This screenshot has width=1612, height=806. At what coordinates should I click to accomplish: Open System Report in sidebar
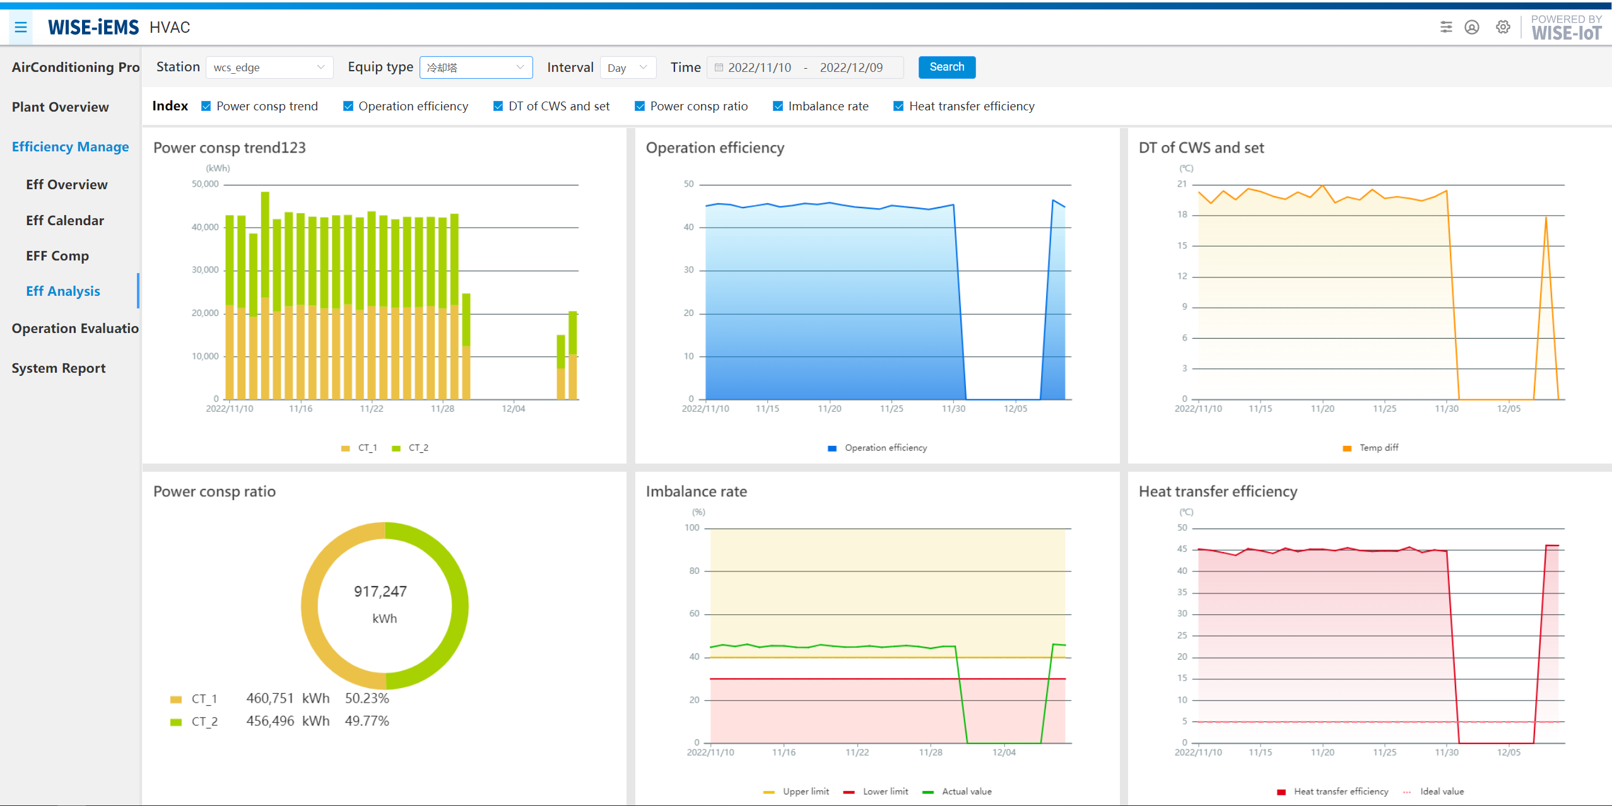[59, 368]
